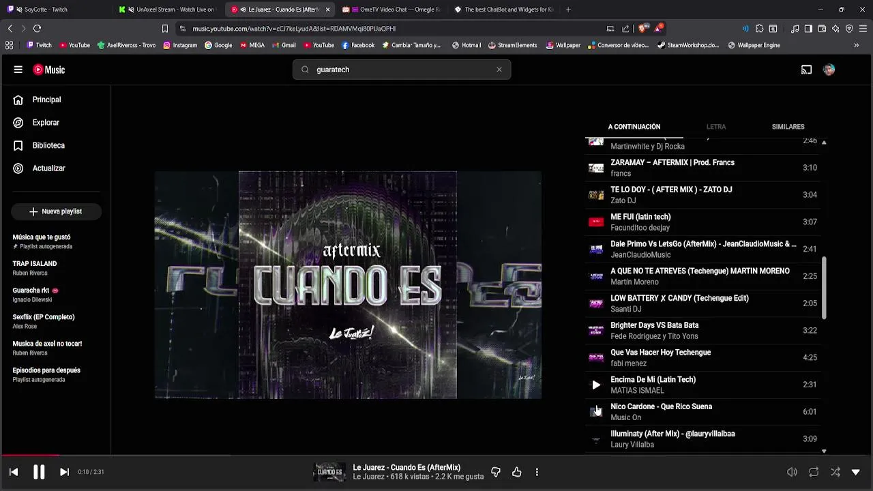
Task: Open the browser extensions puzzle icon
Action: [759, 29]
